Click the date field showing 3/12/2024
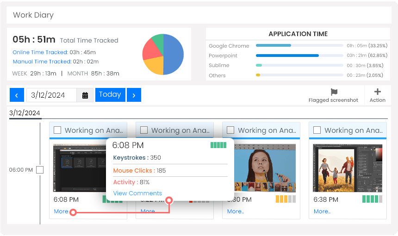The height and width of the screenshot is (236, 398). pos(52,95)
